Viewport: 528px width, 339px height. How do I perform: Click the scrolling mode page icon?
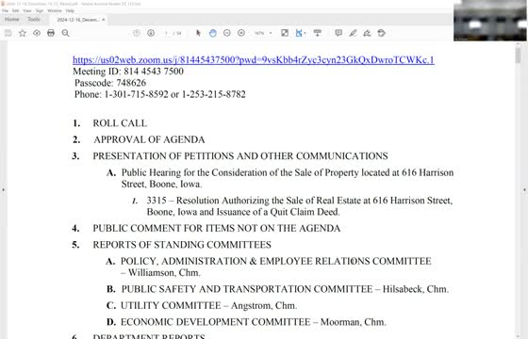point(300,33)
